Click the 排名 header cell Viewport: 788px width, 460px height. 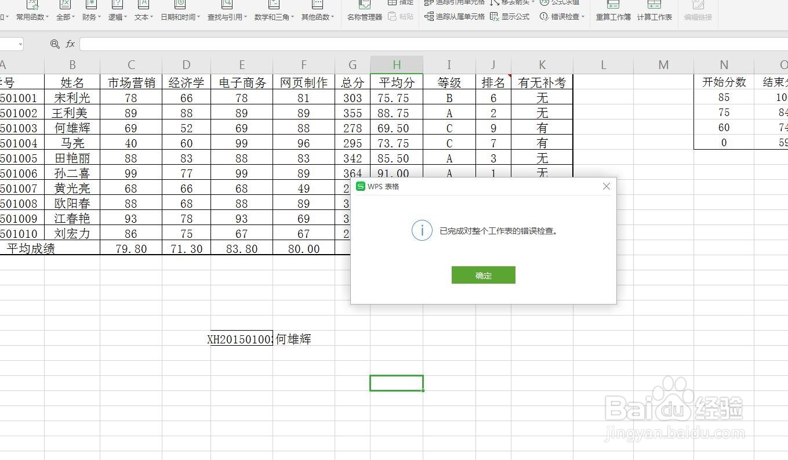tap(493, 82)
